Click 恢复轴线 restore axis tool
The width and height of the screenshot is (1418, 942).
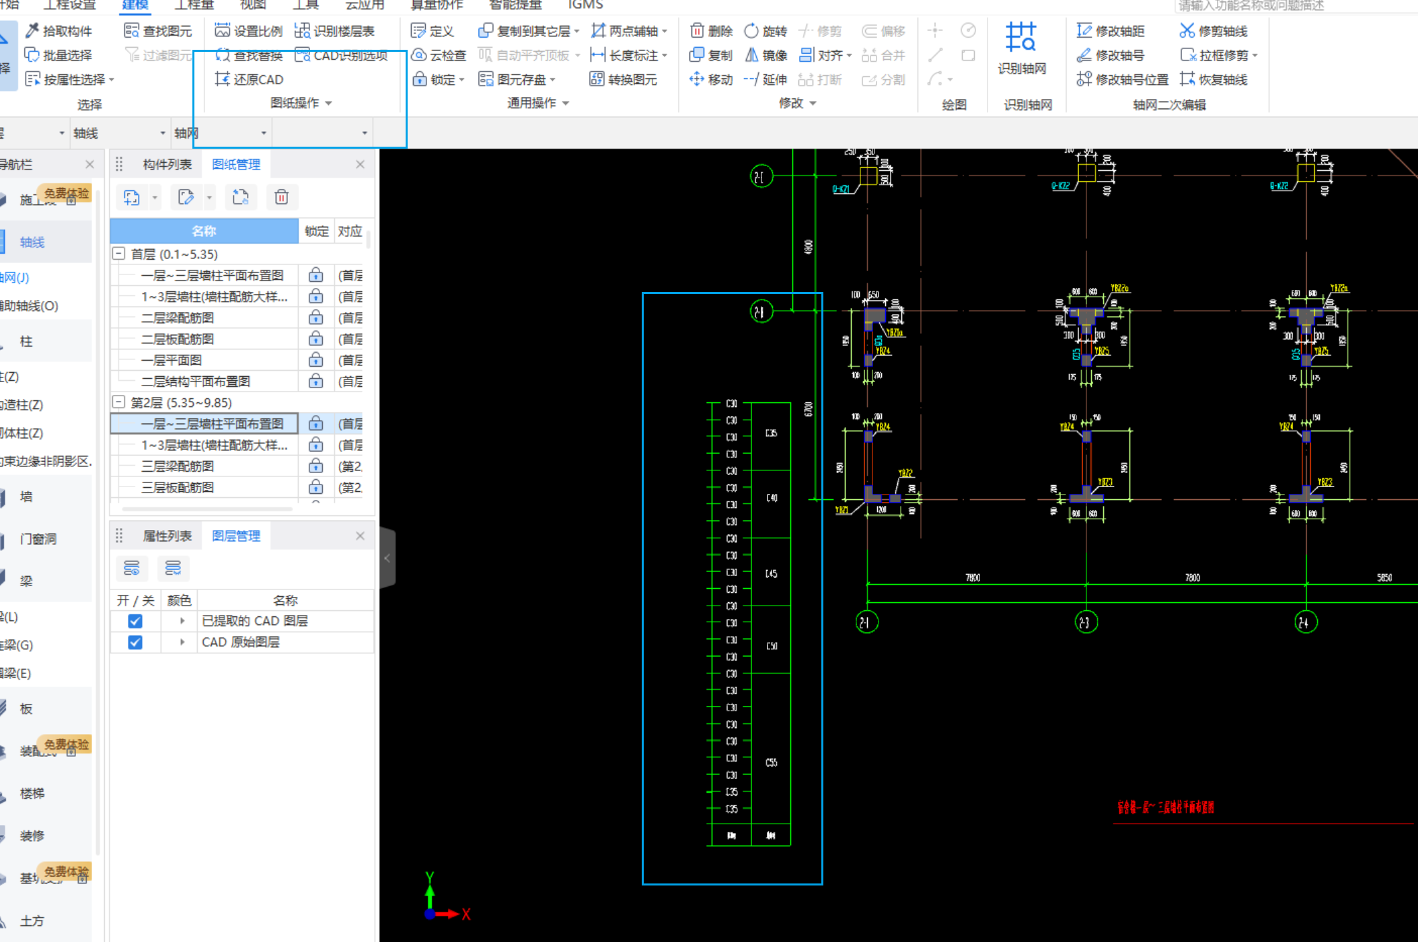[1214, 79]
